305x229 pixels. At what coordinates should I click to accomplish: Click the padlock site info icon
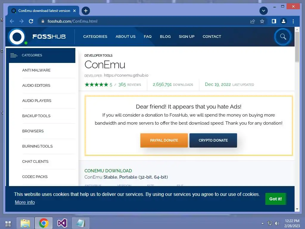pyautogui.click(x=43, y=21)
